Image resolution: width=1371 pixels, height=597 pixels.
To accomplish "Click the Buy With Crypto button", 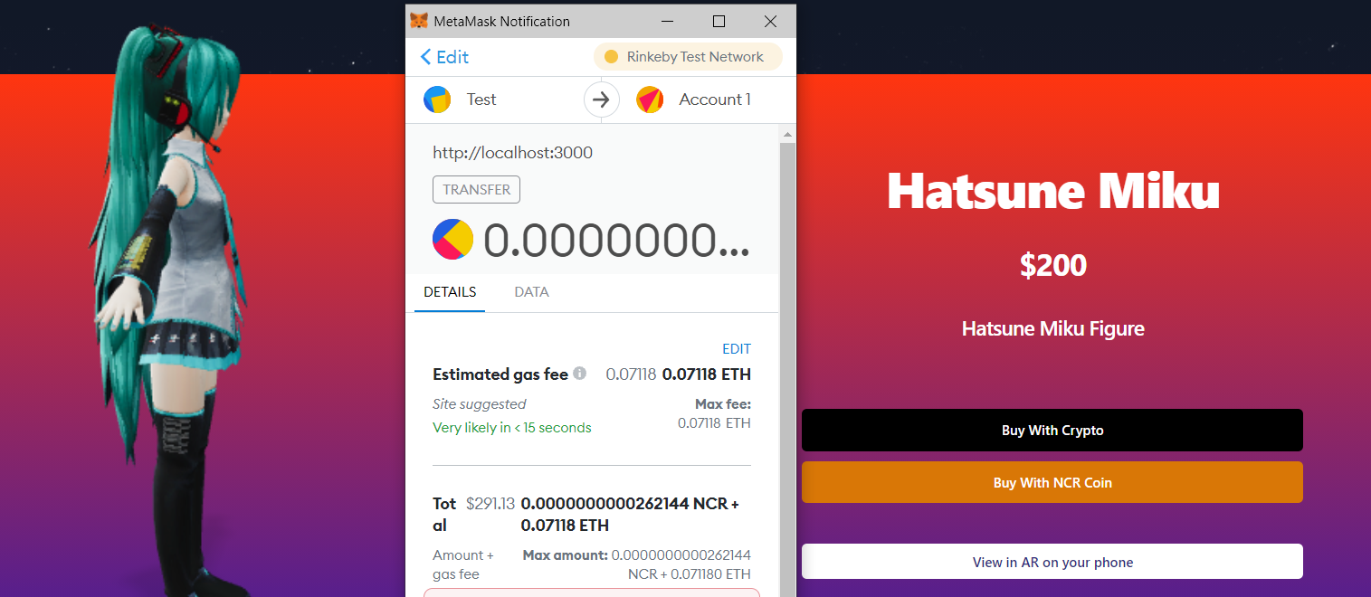I will click(1052, 431).
